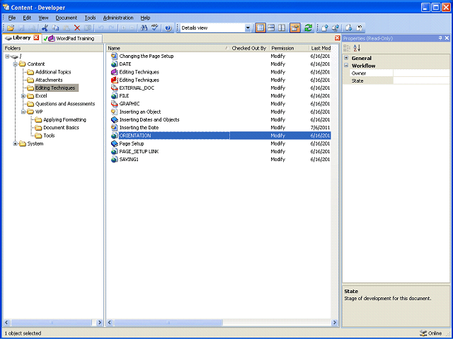This screenshot has height=339, width=453.
Task: Click the icon beside Inserting an Object
Action: pyautogui.click(x=115, y=112)
